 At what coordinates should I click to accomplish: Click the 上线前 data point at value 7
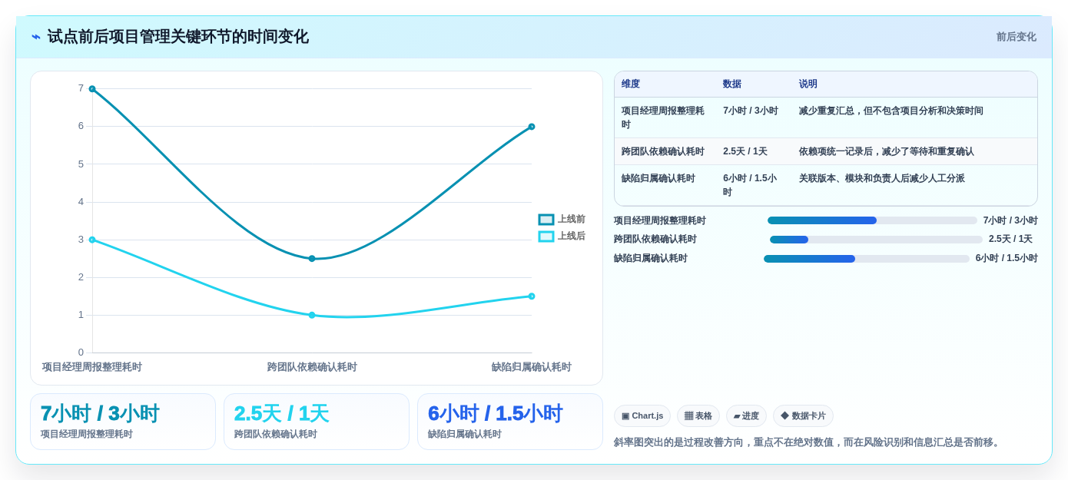pyautogui.click(x=92, y=89)
